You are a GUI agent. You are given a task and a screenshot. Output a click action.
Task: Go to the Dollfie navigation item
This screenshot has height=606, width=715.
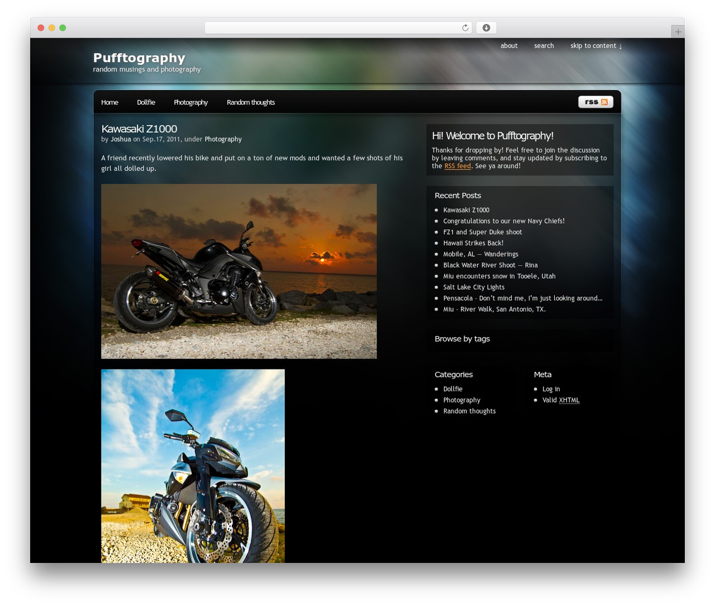click(146, 102)
